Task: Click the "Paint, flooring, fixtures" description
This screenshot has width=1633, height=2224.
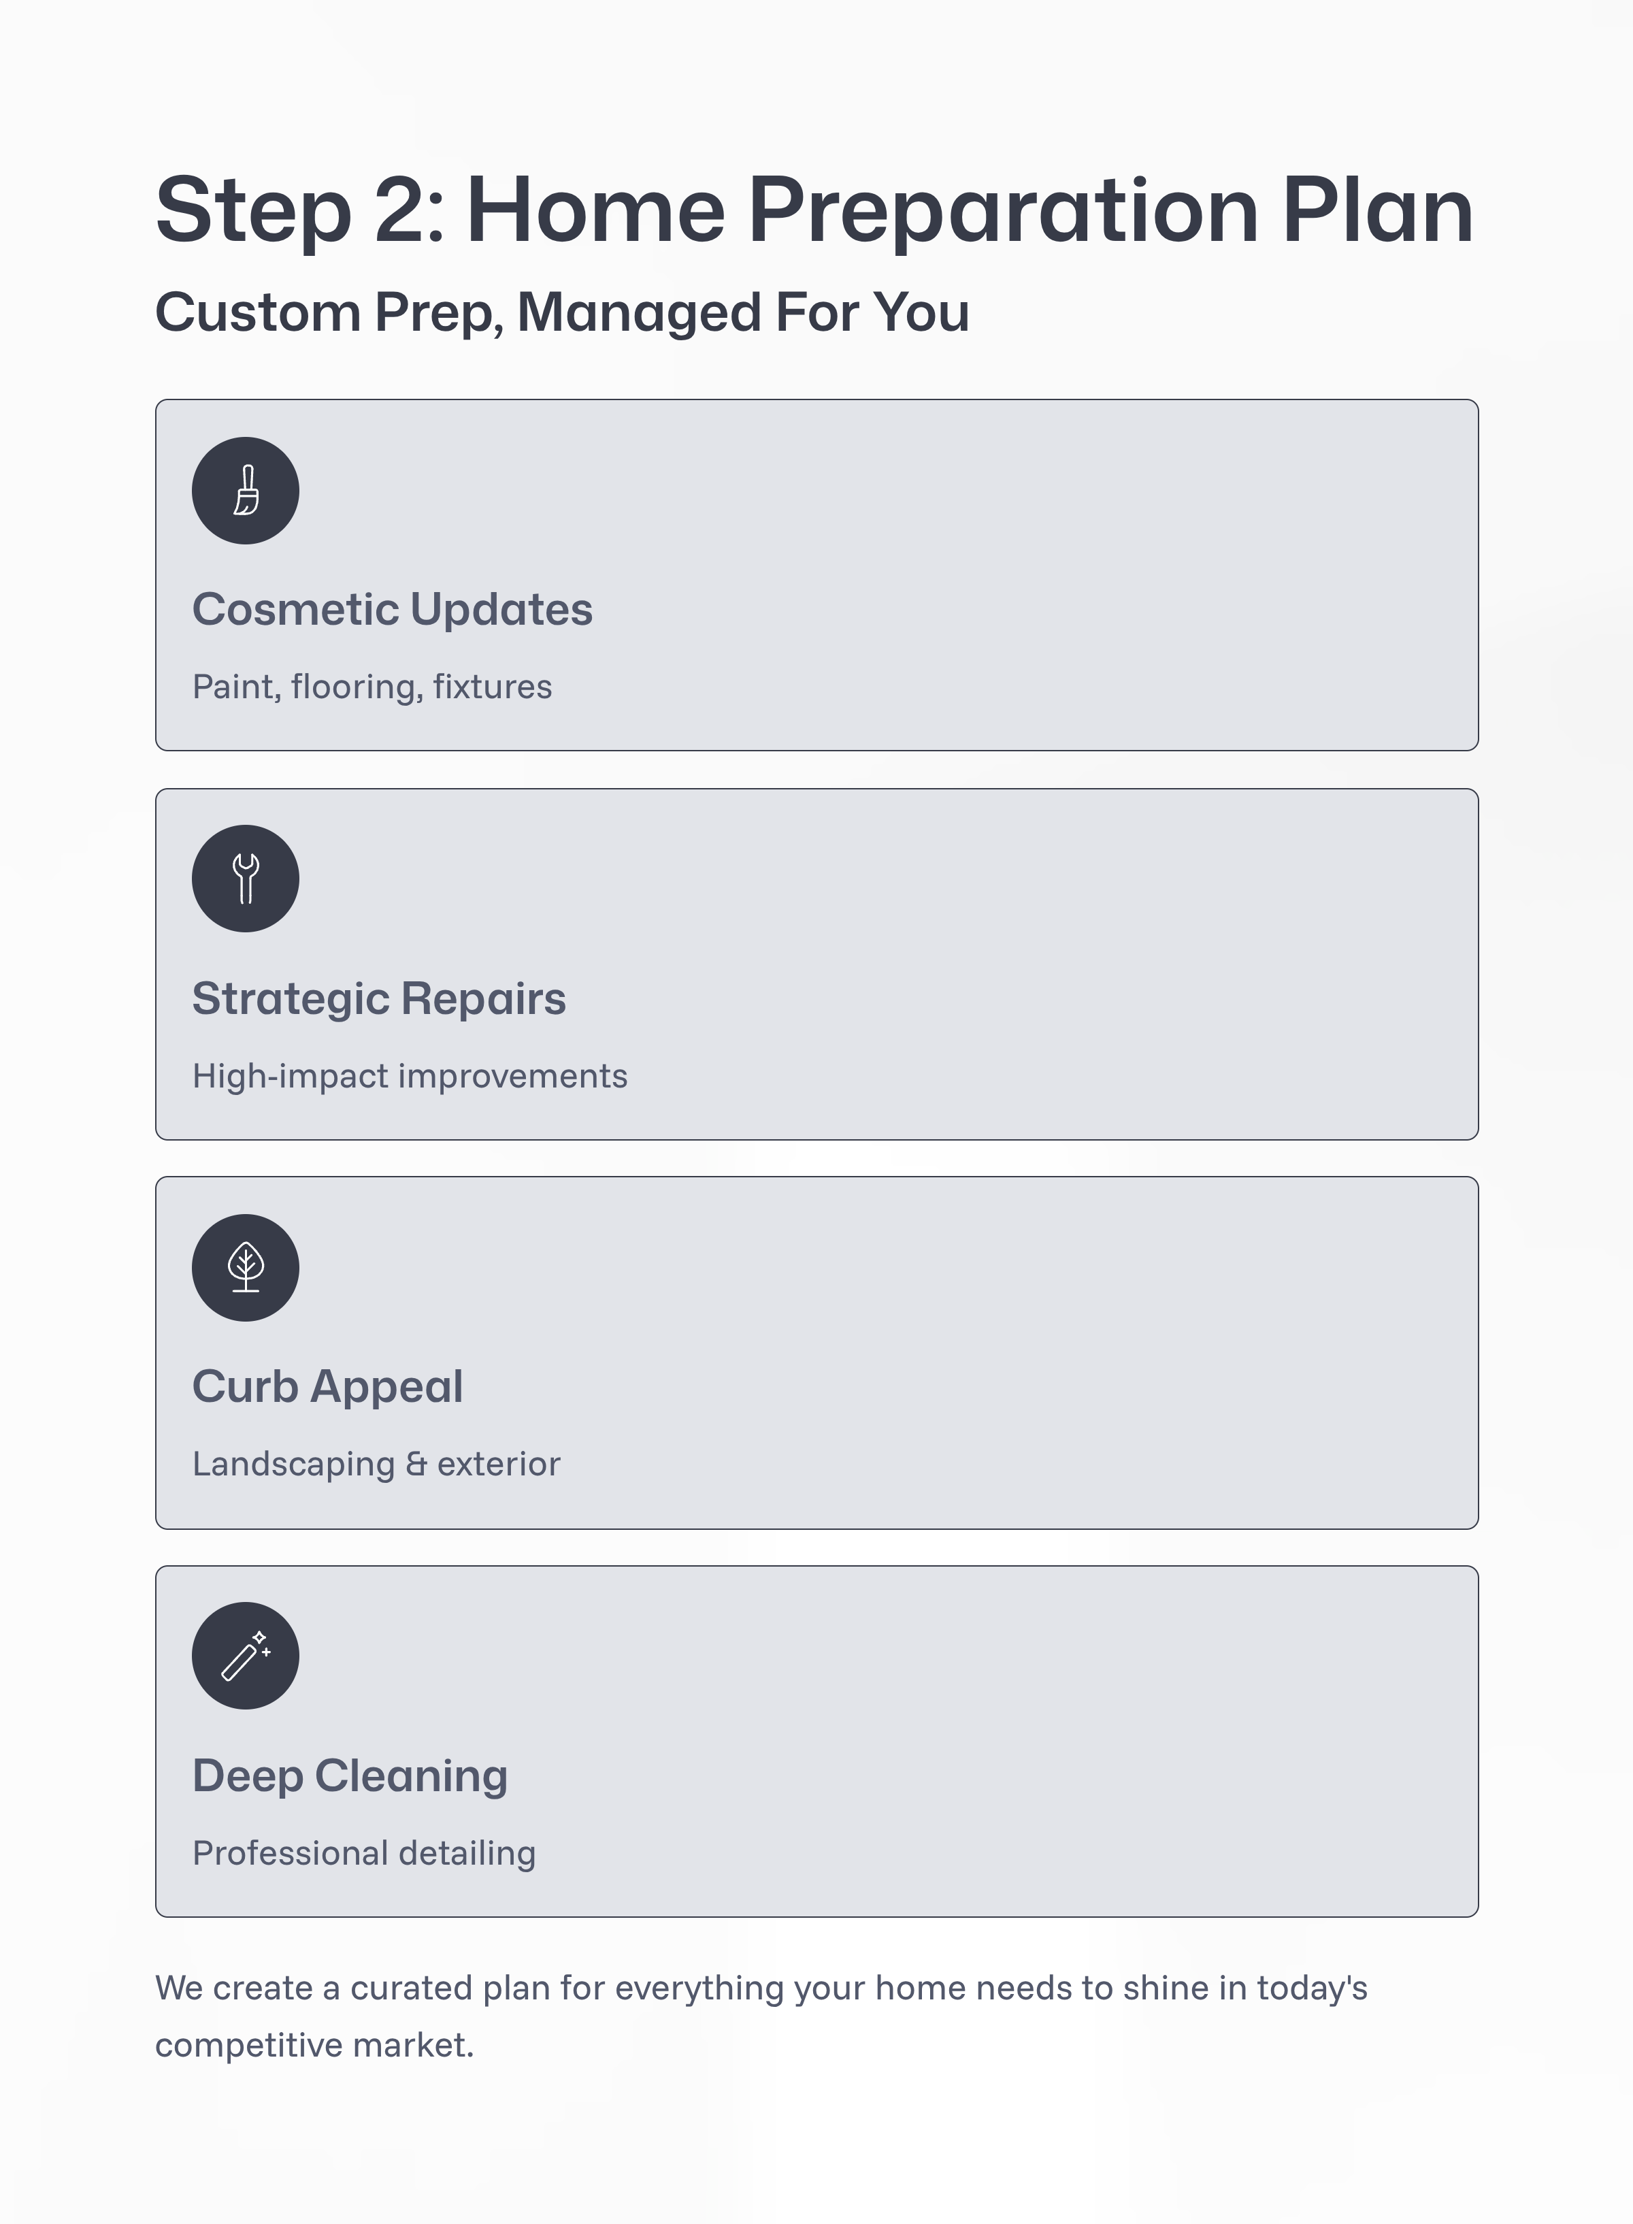Action: [x=372, y=687]
